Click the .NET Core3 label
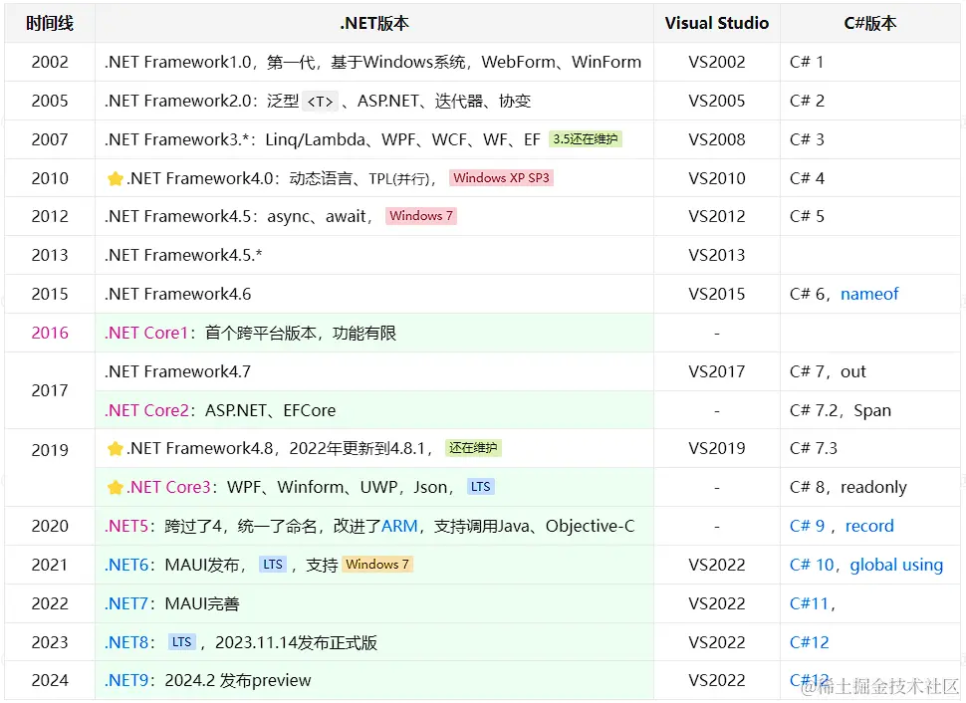Viewport: 966px width, 703px height. pos(169,487)
